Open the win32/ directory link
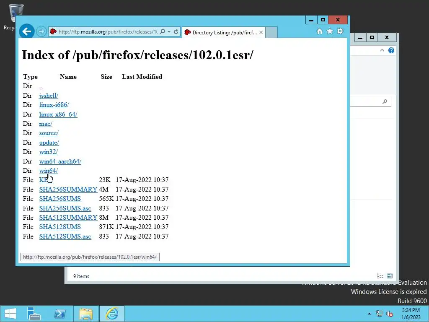Image resolution: width=429 pixels, height=322 pixels. tap(49, 152)
